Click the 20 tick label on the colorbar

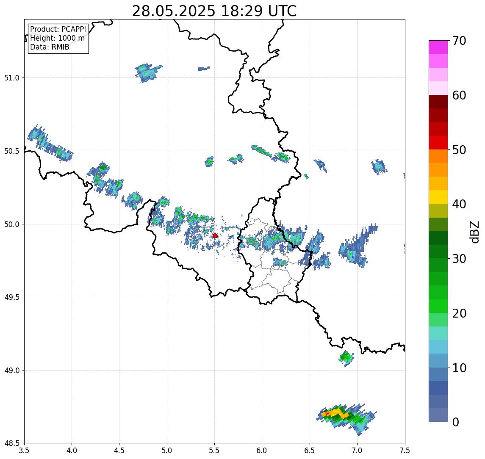[459, 313]
